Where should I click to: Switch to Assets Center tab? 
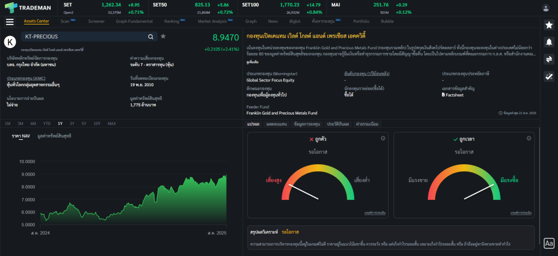[x=37, y=21]
